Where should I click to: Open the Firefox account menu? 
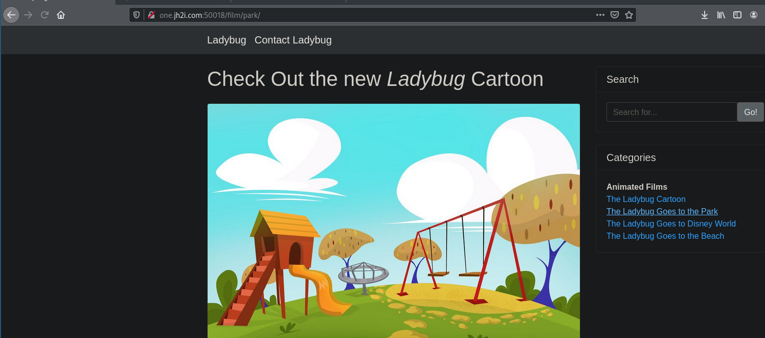coord(754,15)
